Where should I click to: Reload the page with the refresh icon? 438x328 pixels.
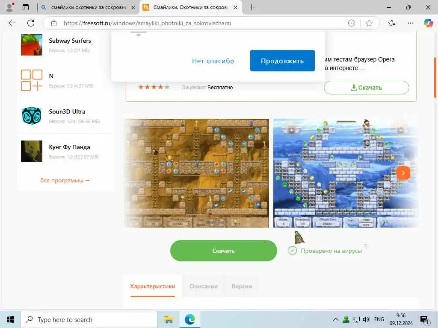click(x=31, y=23)
